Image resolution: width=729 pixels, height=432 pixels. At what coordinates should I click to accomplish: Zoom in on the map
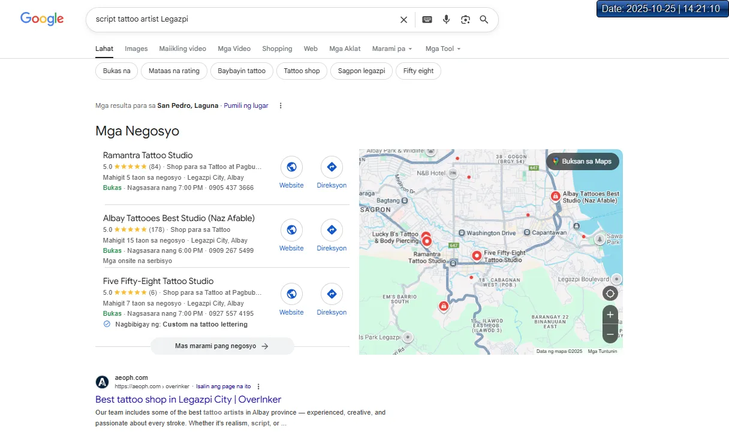pos(610,315)
